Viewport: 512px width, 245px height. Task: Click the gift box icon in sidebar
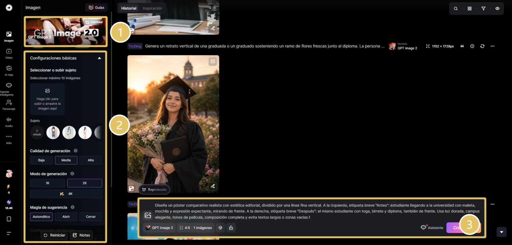tap(9, 173)
